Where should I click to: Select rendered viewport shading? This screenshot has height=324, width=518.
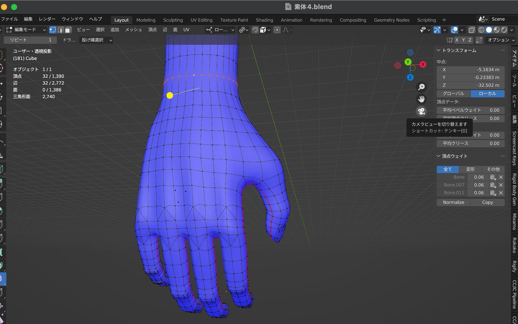(503, 30)
